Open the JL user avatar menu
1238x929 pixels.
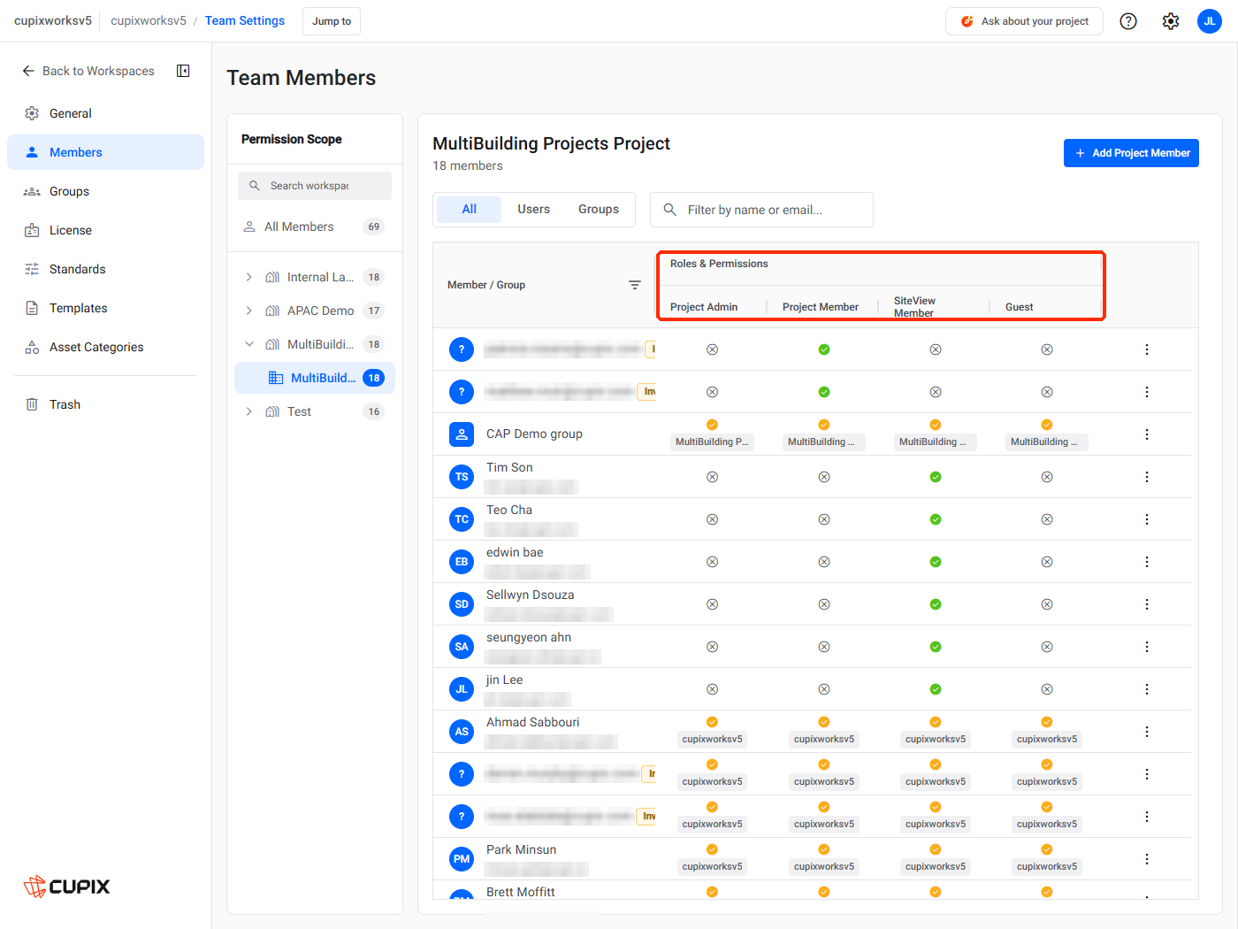pos(1210,21)
